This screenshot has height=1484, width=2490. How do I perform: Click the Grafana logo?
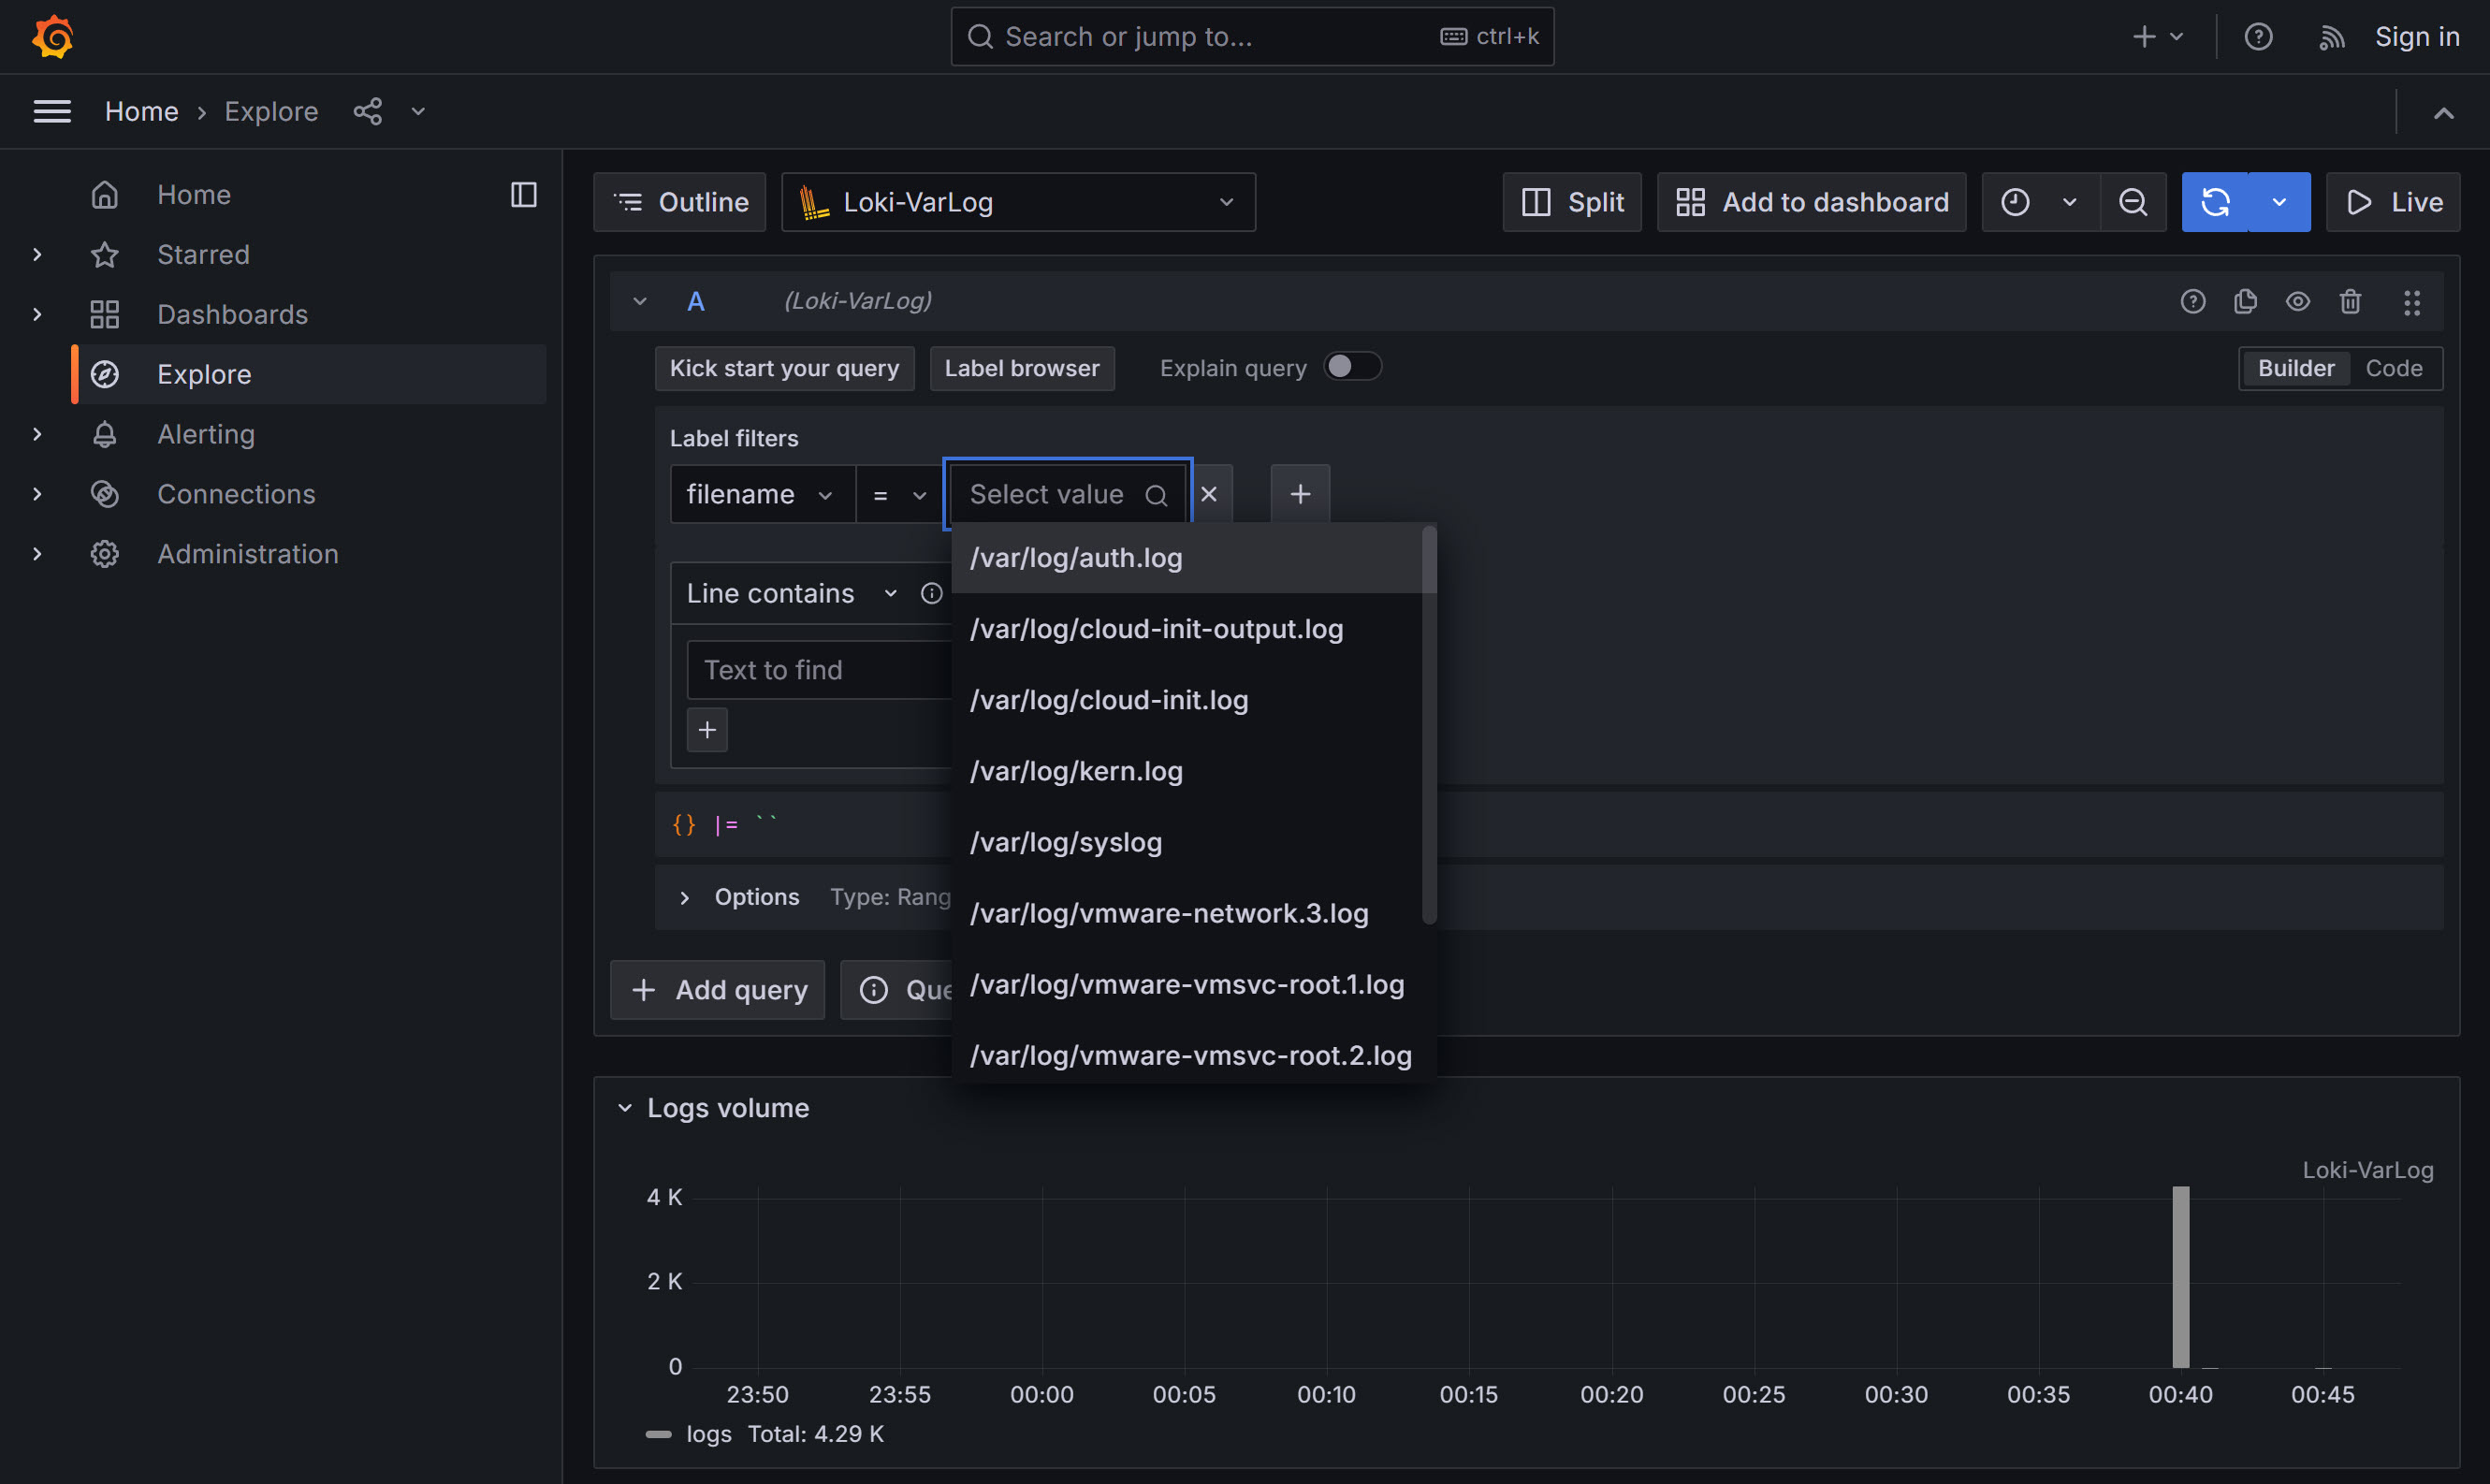[53, 36]
